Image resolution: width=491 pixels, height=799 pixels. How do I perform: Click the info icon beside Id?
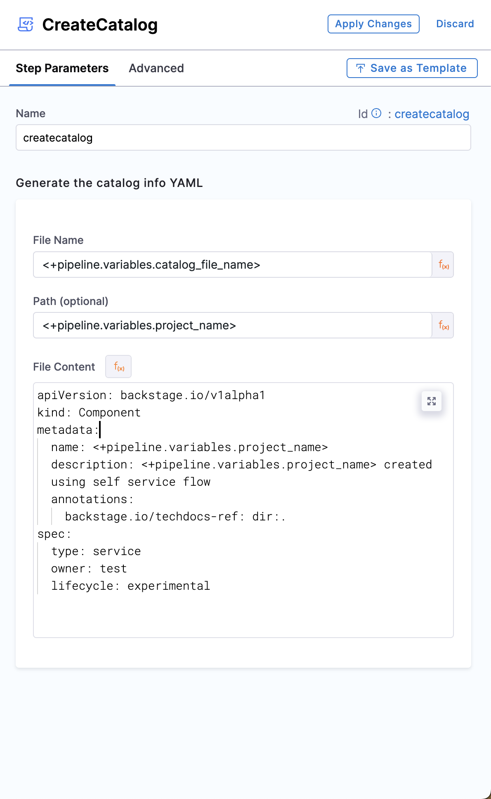point(376,113)
